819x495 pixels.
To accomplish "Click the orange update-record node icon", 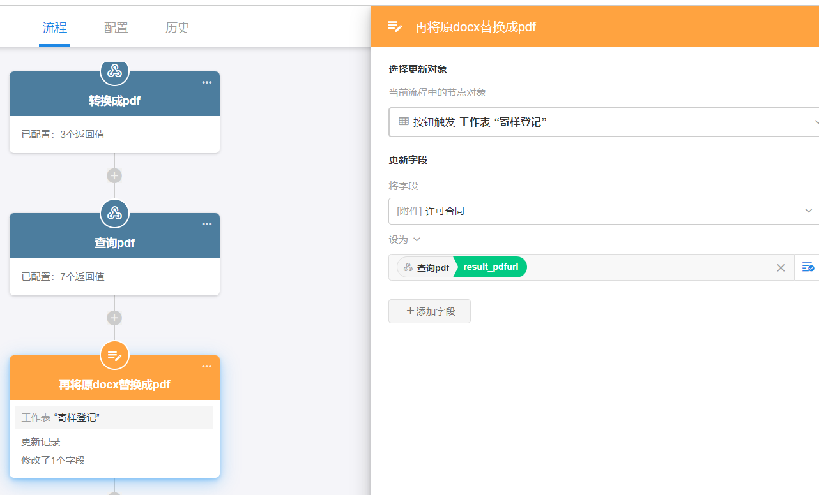I will 114,355.
